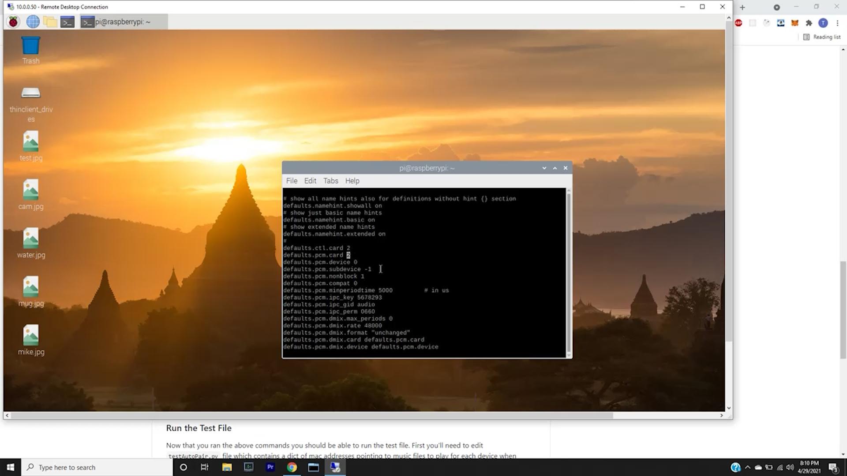Image resolution: width=847 pixels, height=476 pixels.
Task: Open Premiere Pro in the taskbar
Action: tap(270, 467)
